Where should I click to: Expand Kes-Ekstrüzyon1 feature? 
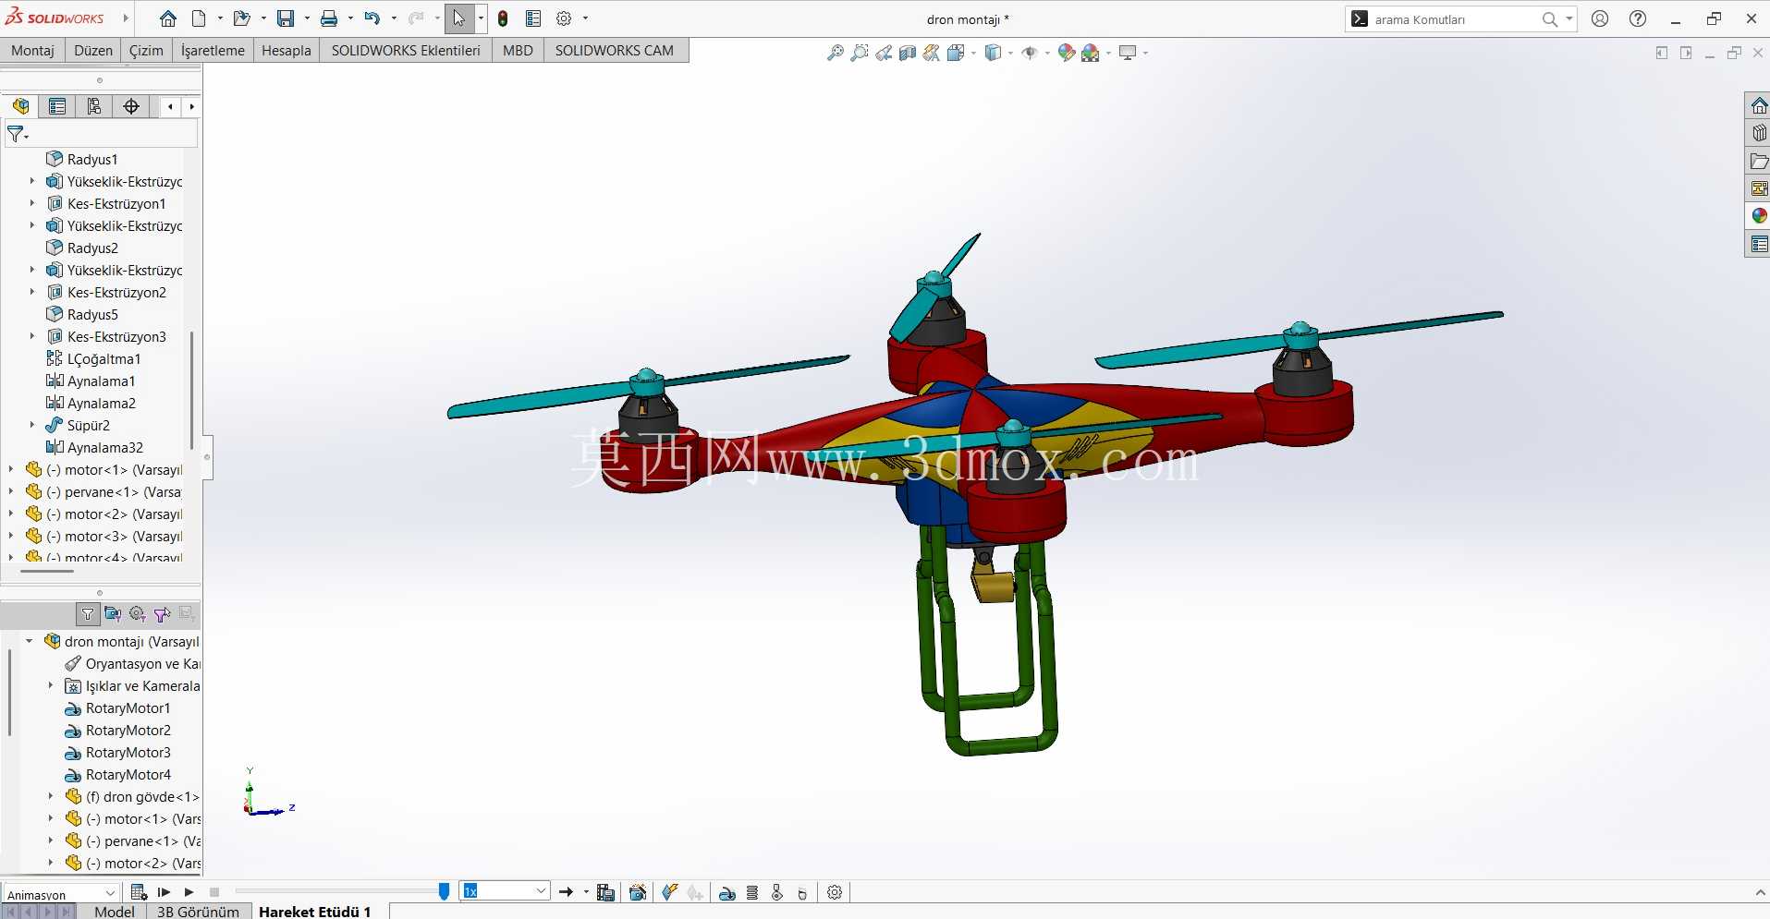(x=32, y=203)
